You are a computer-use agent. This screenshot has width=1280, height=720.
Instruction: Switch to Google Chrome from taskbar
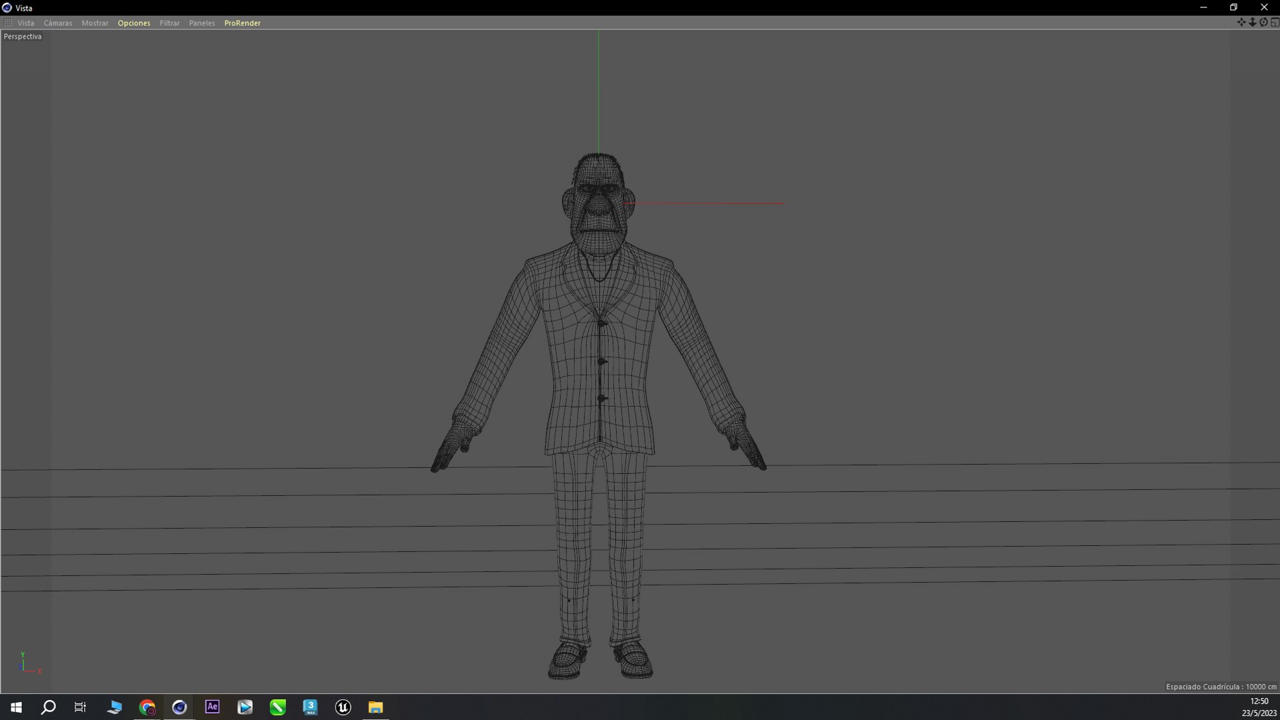(x=147, y=707)
